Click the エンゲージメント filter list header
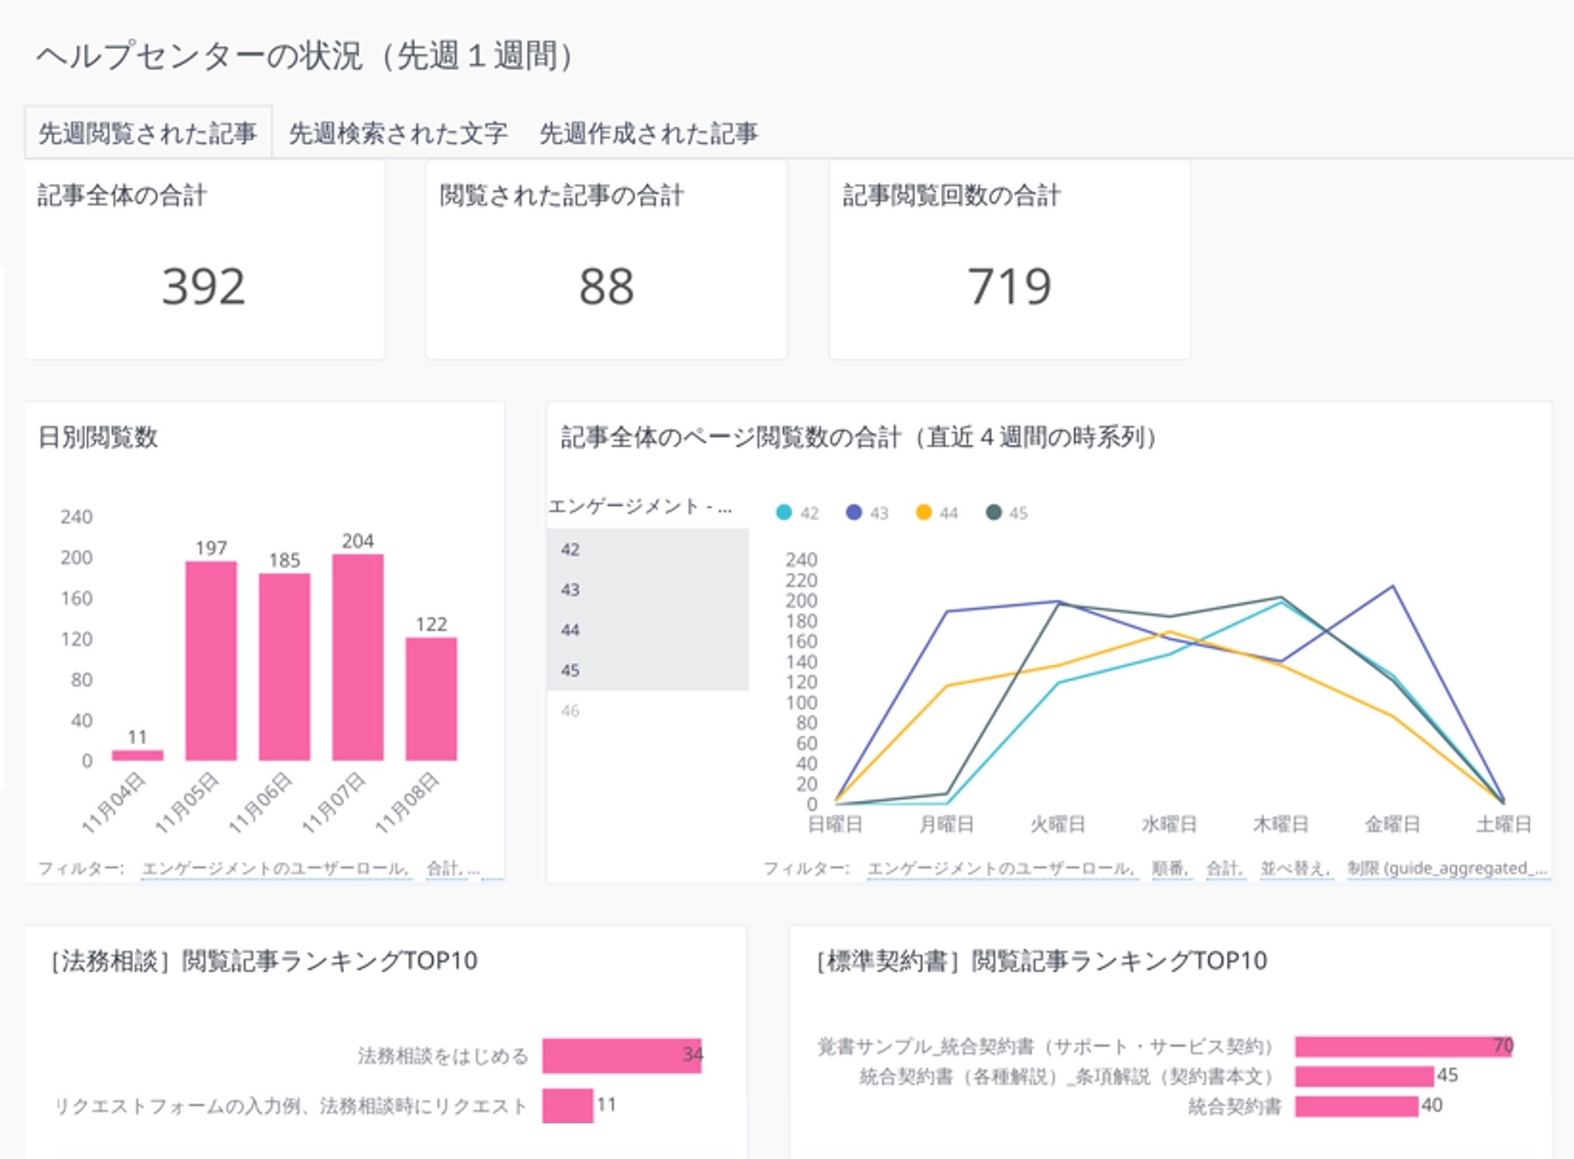This screenshot has height=1159, width=1574. [640, 507]
